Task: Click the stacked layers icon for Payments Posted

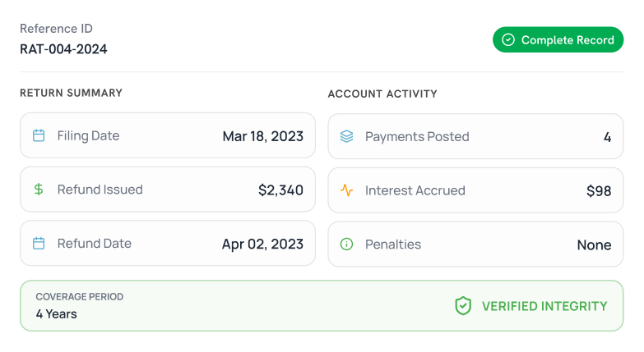Action: (346, 136)
